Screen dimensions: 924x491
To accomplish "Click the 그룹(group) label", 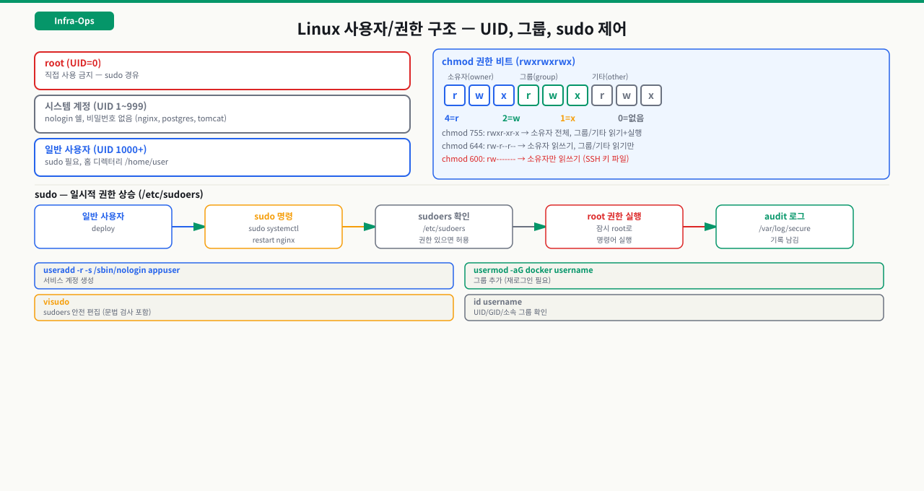I will 539,77.
